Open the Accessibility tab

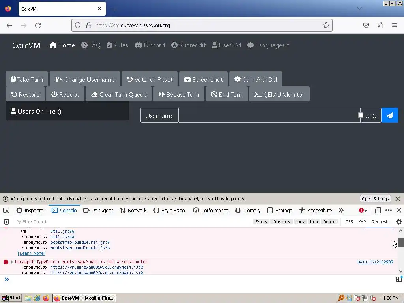pyautogui.click(x=316, y=210)
